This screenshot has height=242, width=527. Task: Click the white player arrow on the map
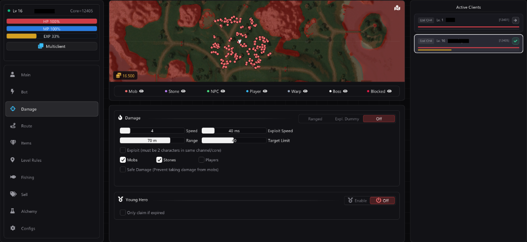click(240, 41)
